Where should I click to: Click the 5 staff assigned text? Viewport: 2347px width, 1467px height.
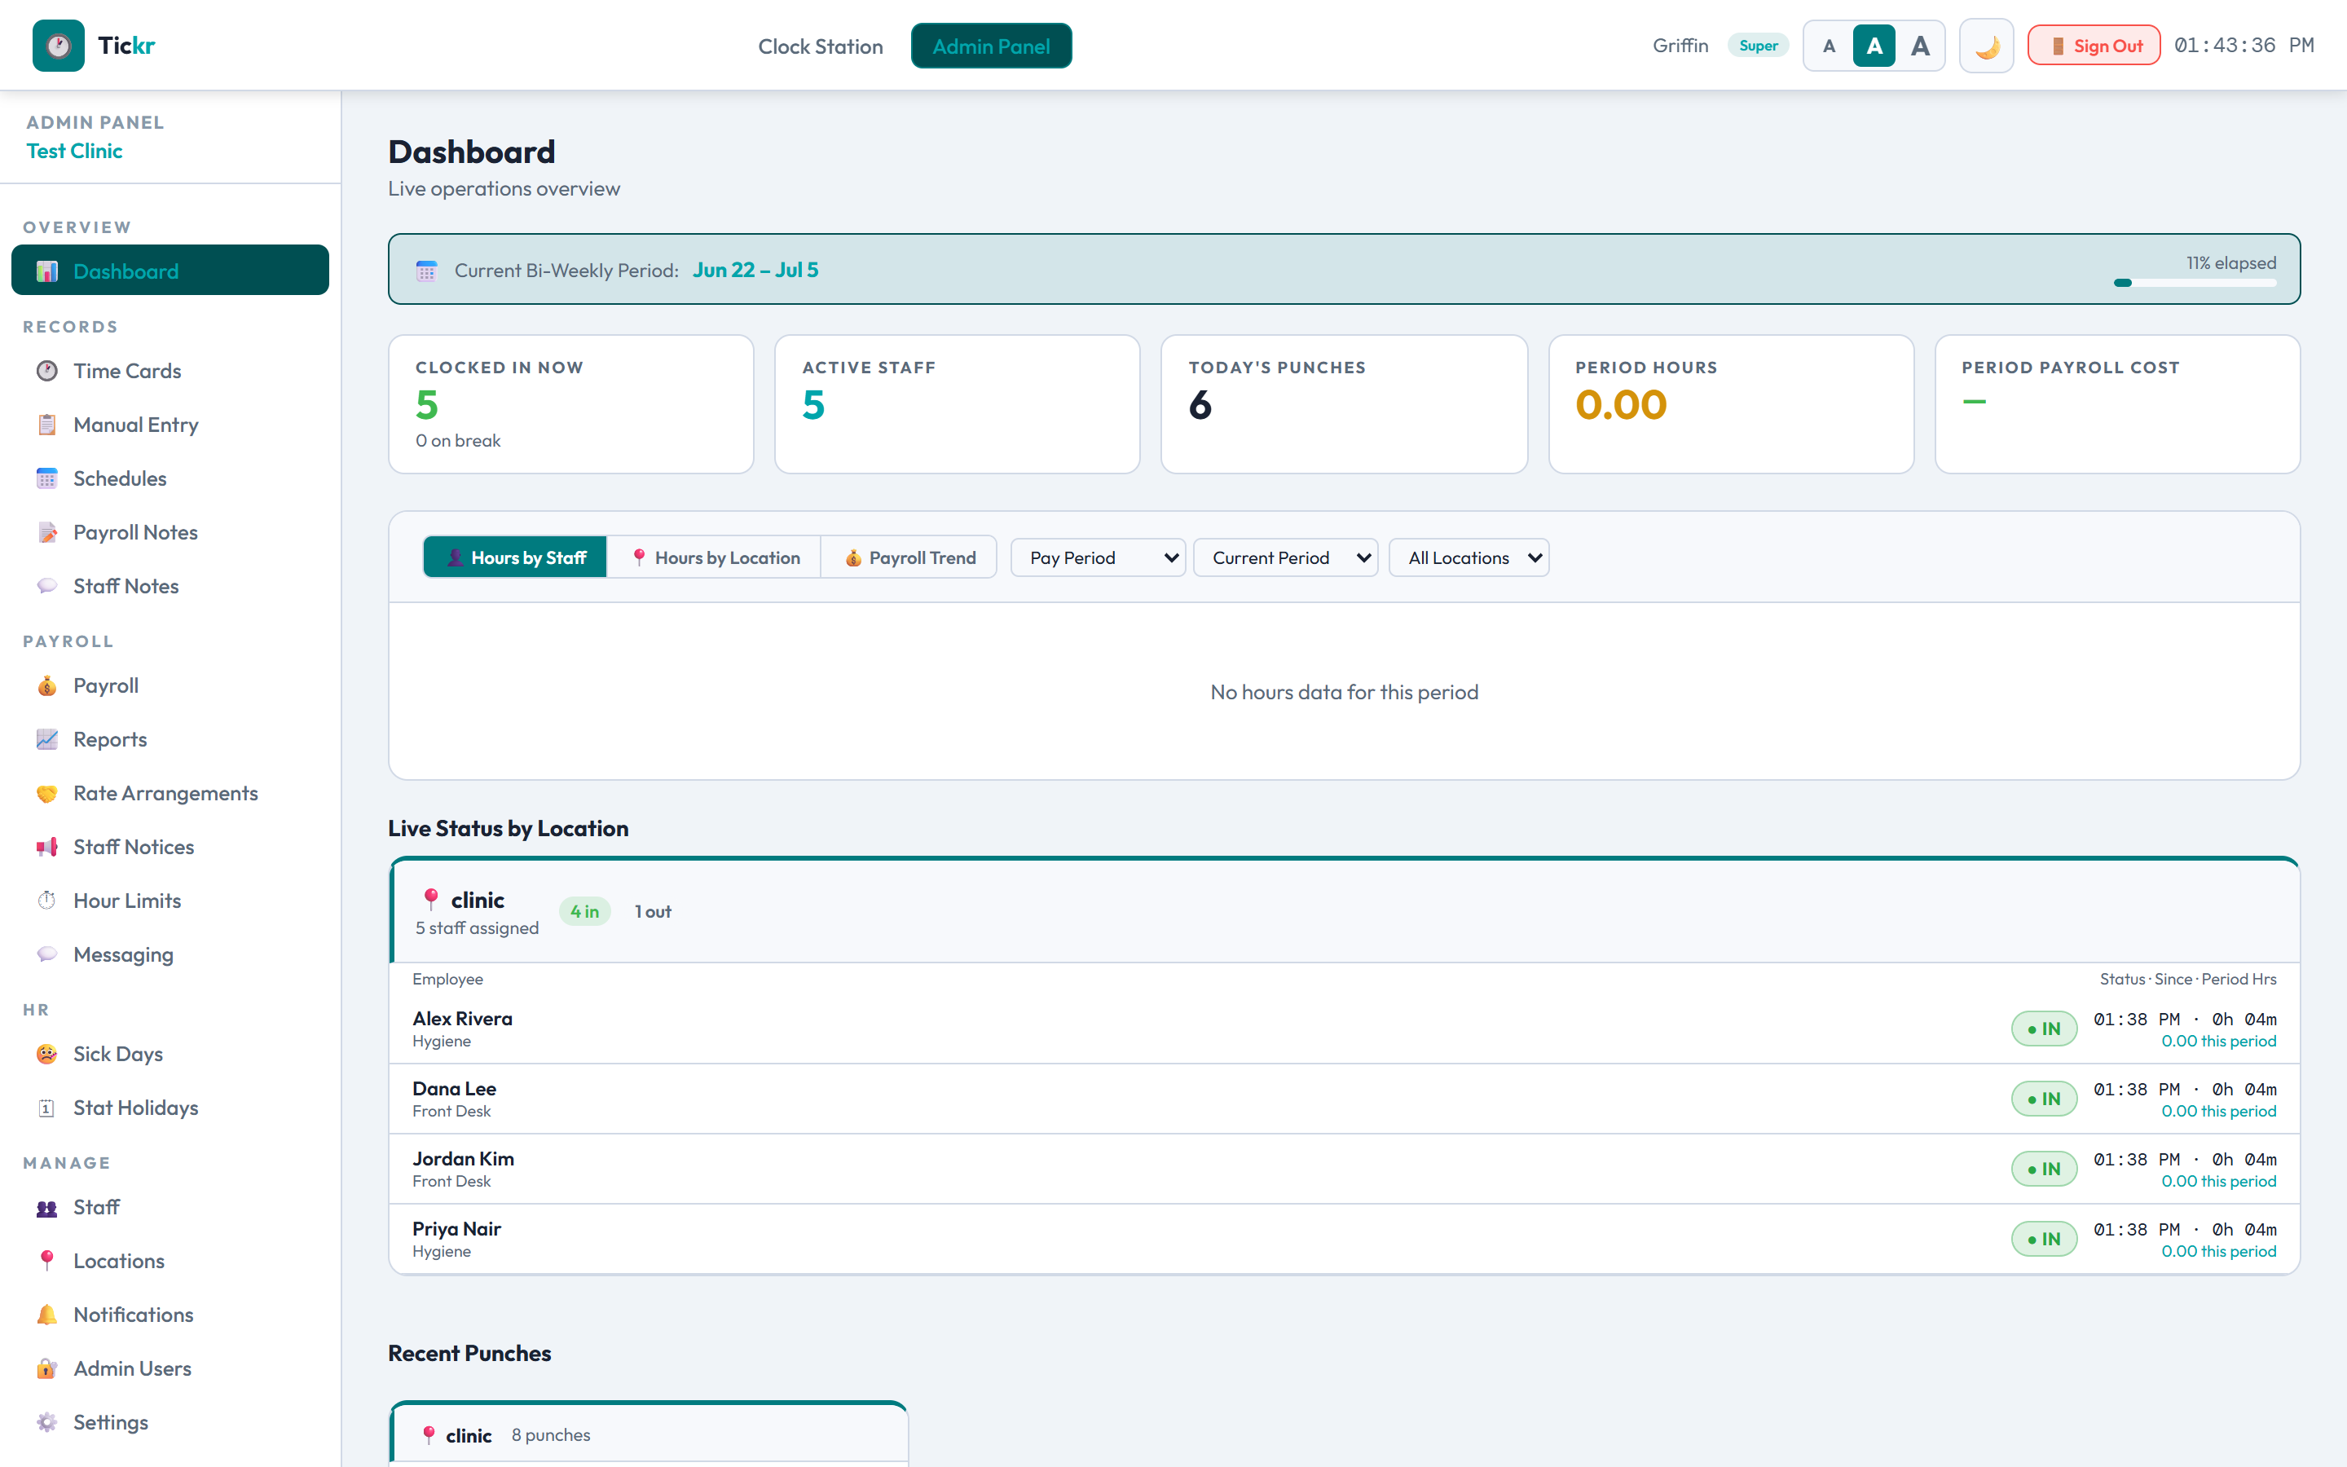pos(478,928)
